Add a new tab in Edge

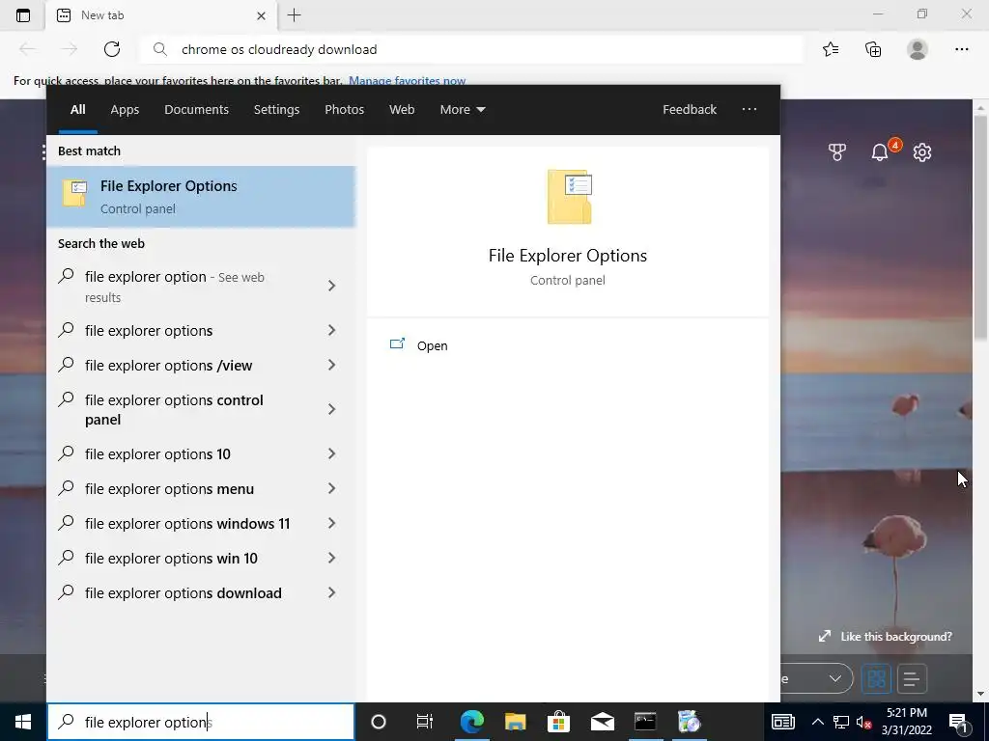pyautogui.click(x=294, y=15)
